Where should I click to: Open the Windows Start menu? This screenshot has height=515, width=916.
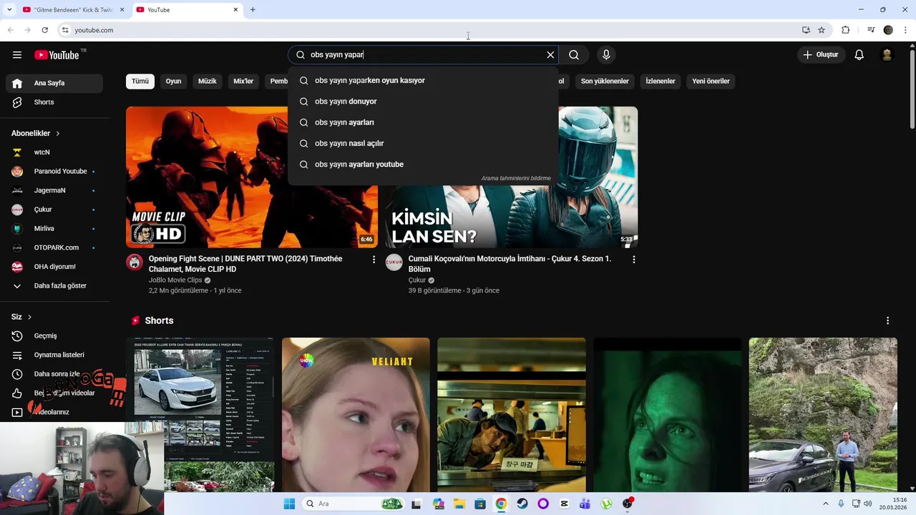[289, 504]
